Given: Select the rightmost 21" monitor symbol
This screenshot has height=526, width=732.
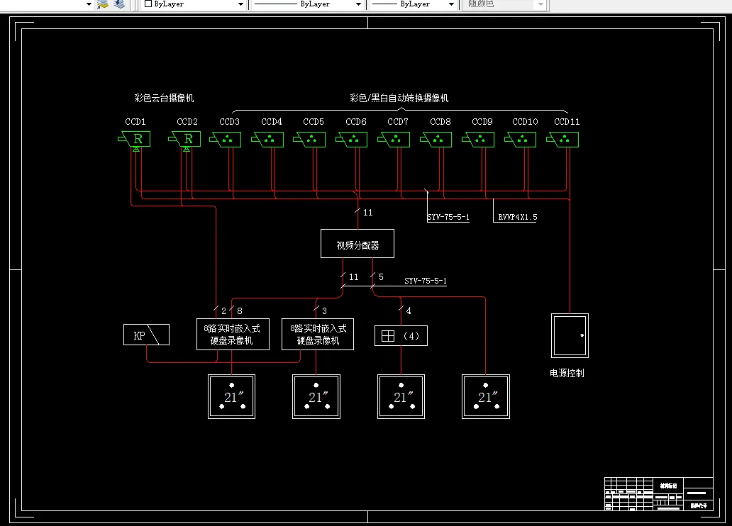Looking at the screenshot, I should (485, 397).
